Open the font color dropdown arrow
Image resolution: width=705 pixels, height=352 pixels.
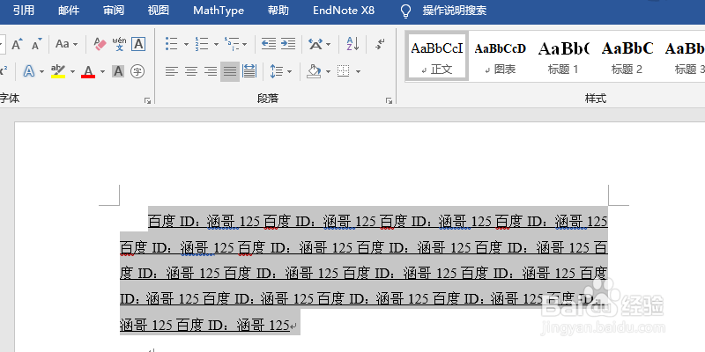102,71
